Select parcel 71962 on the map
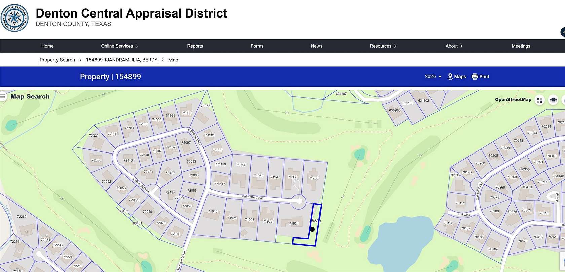The image size is (565, 272). 218,150
